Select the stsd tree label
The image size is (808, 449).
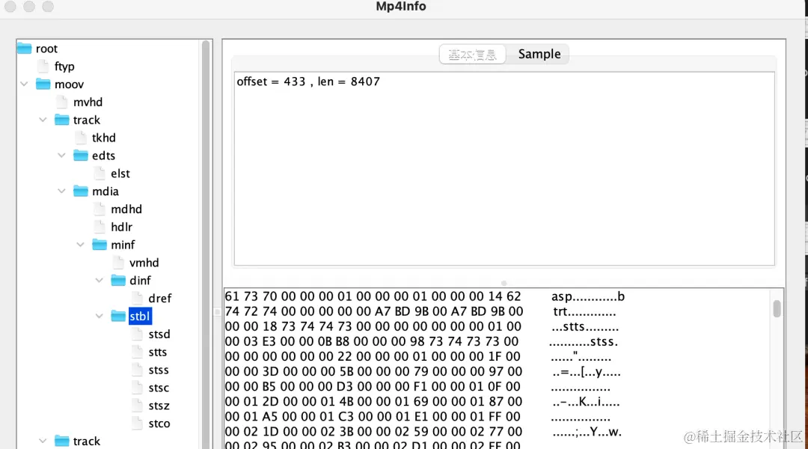pos(159,334)
